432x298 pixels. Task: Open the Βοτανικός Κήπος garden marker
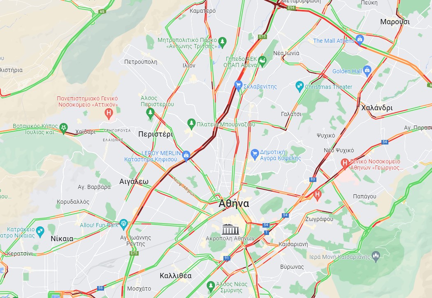(63, 128)
